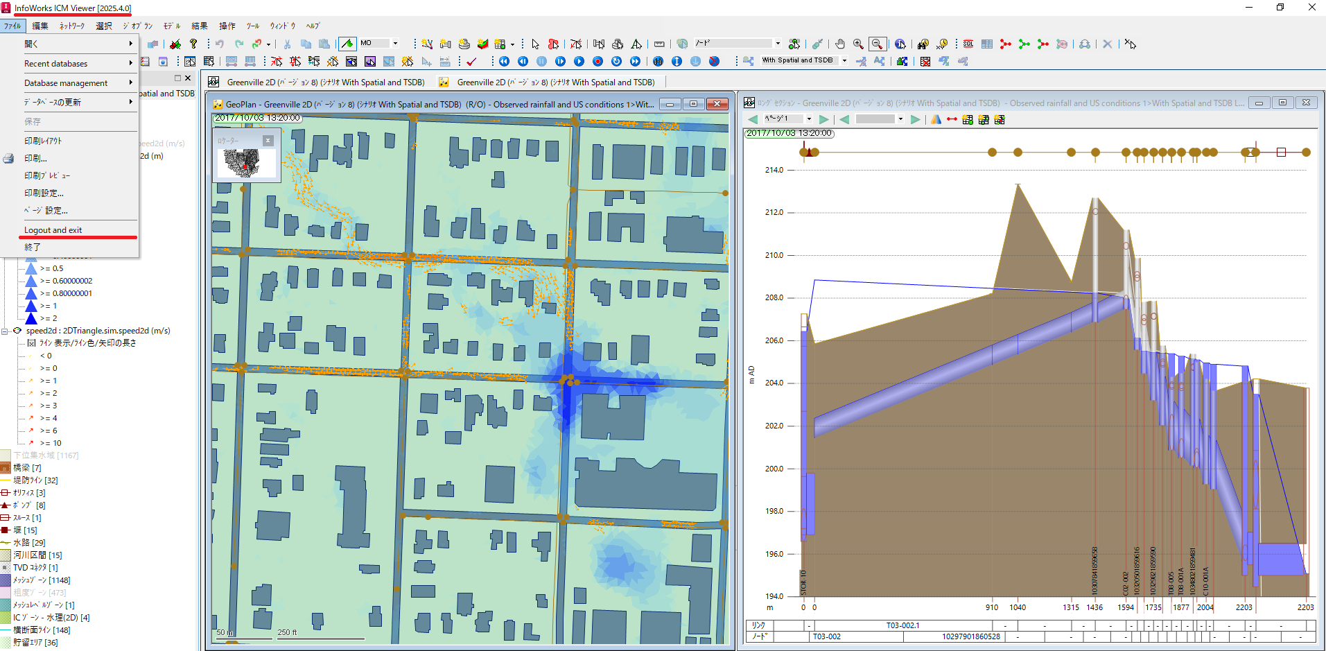The height and width of the screenshot is (651, 1326).
Task: Click the 堤防ライン [32] legend entry
Action: [35, 480]
